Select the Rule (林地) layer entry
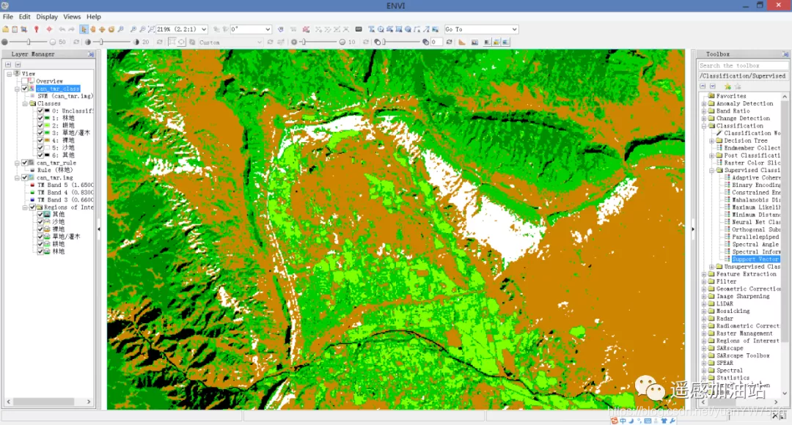The width and height of the screenshot is (792, 425). (55, 170)
